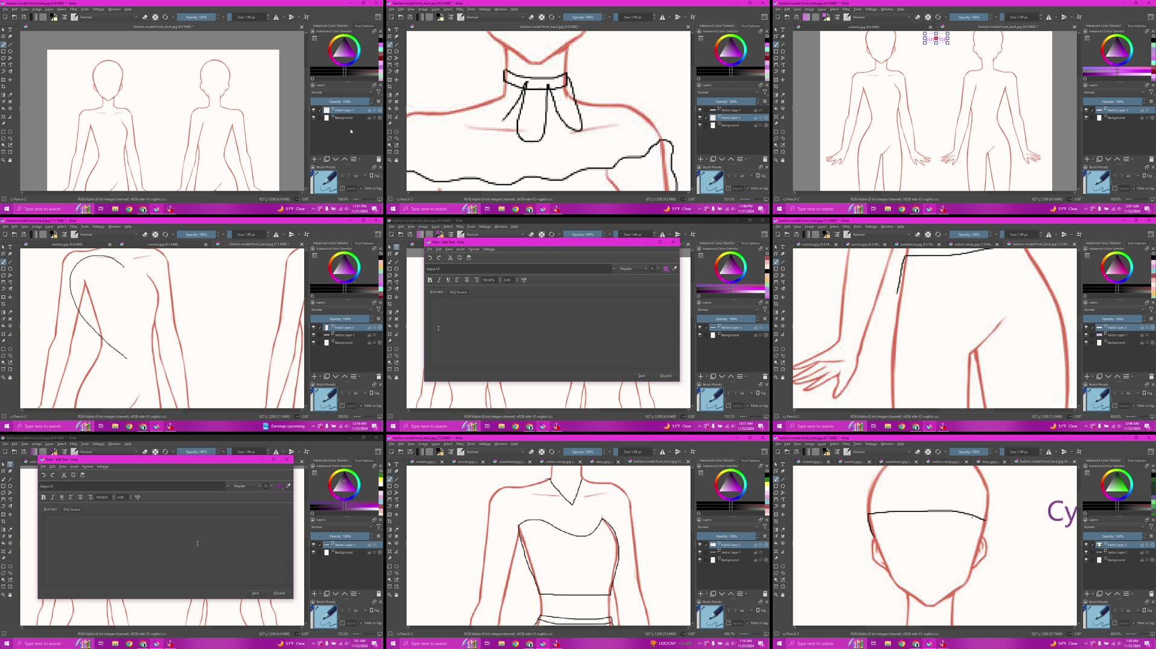Hide Background layer in 11:31 PM window

click(313, 118)
